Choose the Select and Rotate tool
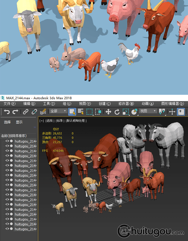 (117, 111)
